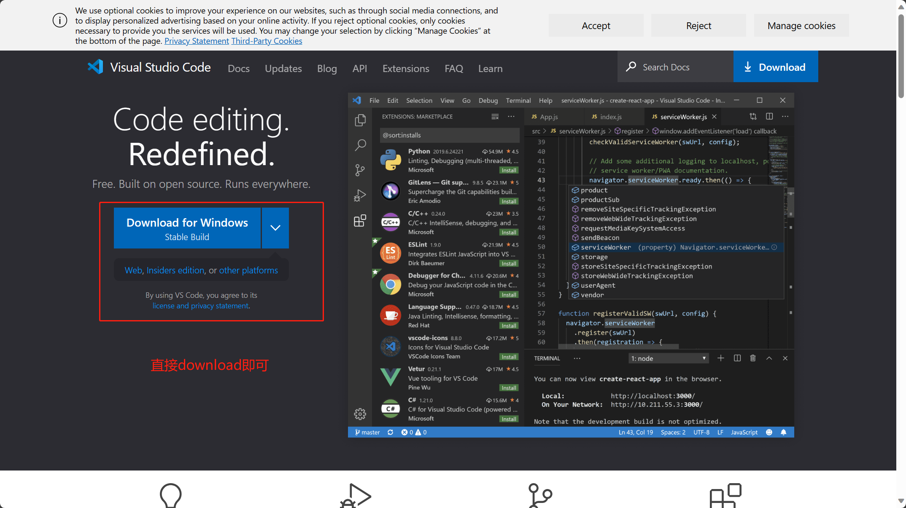This screenshot has height=508, width=906.
Task: Click the git branch icon at page bottom
Action: tap(540, 495)
